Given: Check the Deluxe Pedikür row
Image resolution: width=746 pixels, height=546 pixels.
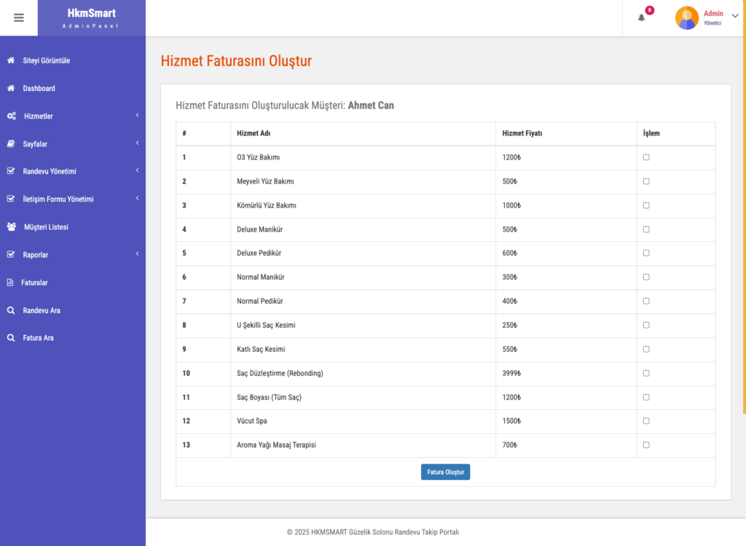Looking at the screenshot, I should pyautogui.click(x=646, y=253).
